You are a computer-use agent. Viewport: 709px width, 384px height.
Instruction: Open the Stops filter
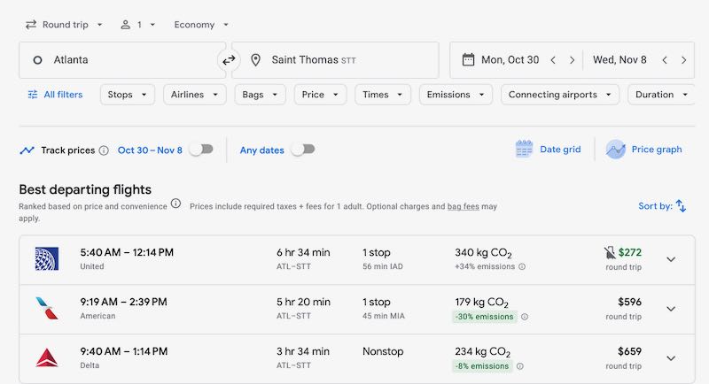click(128, 95)
